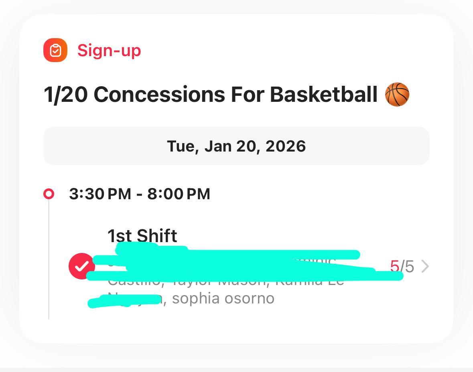Expand 1st Shift details via right chevron
The width and height of the screenshot is (473, 372).
[x=425, y=266]
